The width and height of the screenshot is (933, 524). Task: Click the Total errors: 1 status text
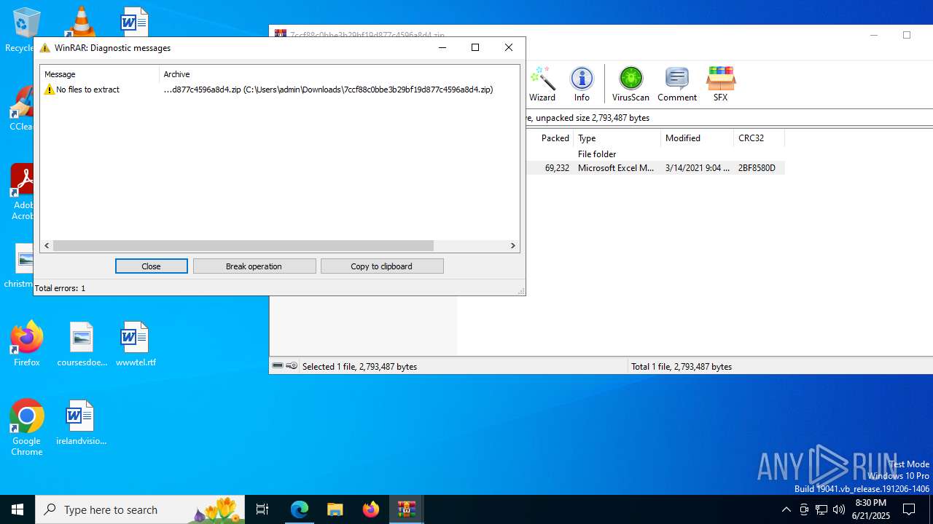tap(60, 288)
